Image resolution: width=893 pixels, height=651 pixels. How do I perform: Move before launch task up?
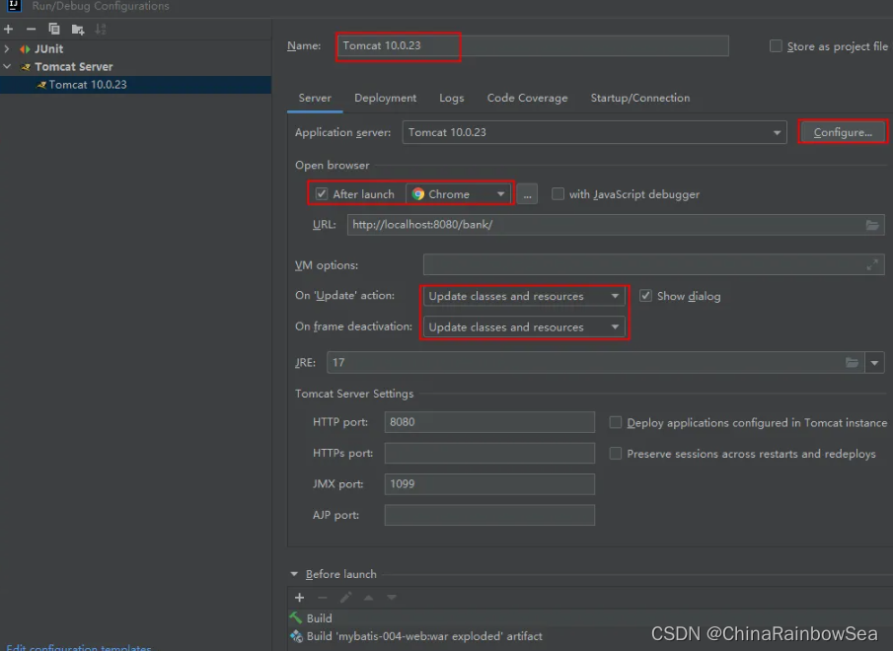click(x=368, y=598)
